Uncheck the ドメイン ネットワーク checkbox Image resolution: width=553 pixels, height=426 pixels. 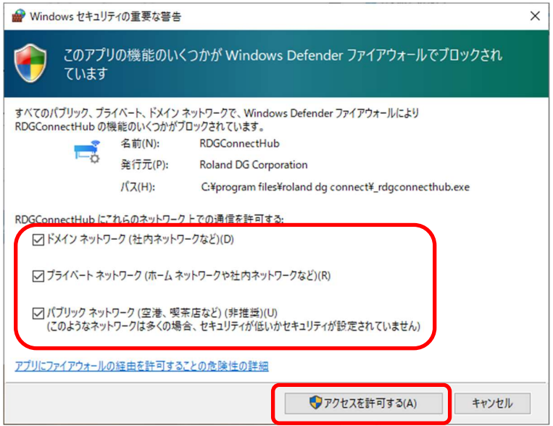pos(38,240)
